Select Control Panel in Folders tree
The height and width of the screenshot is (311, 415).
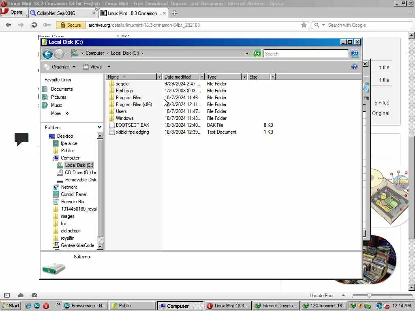coord(74,194)
